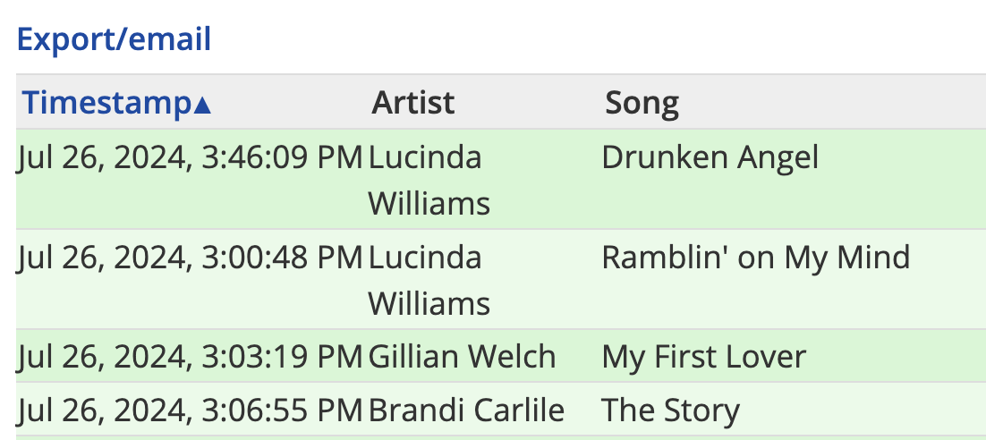Click the 3:00:48 PM timestamp cell

pos(190,257)
